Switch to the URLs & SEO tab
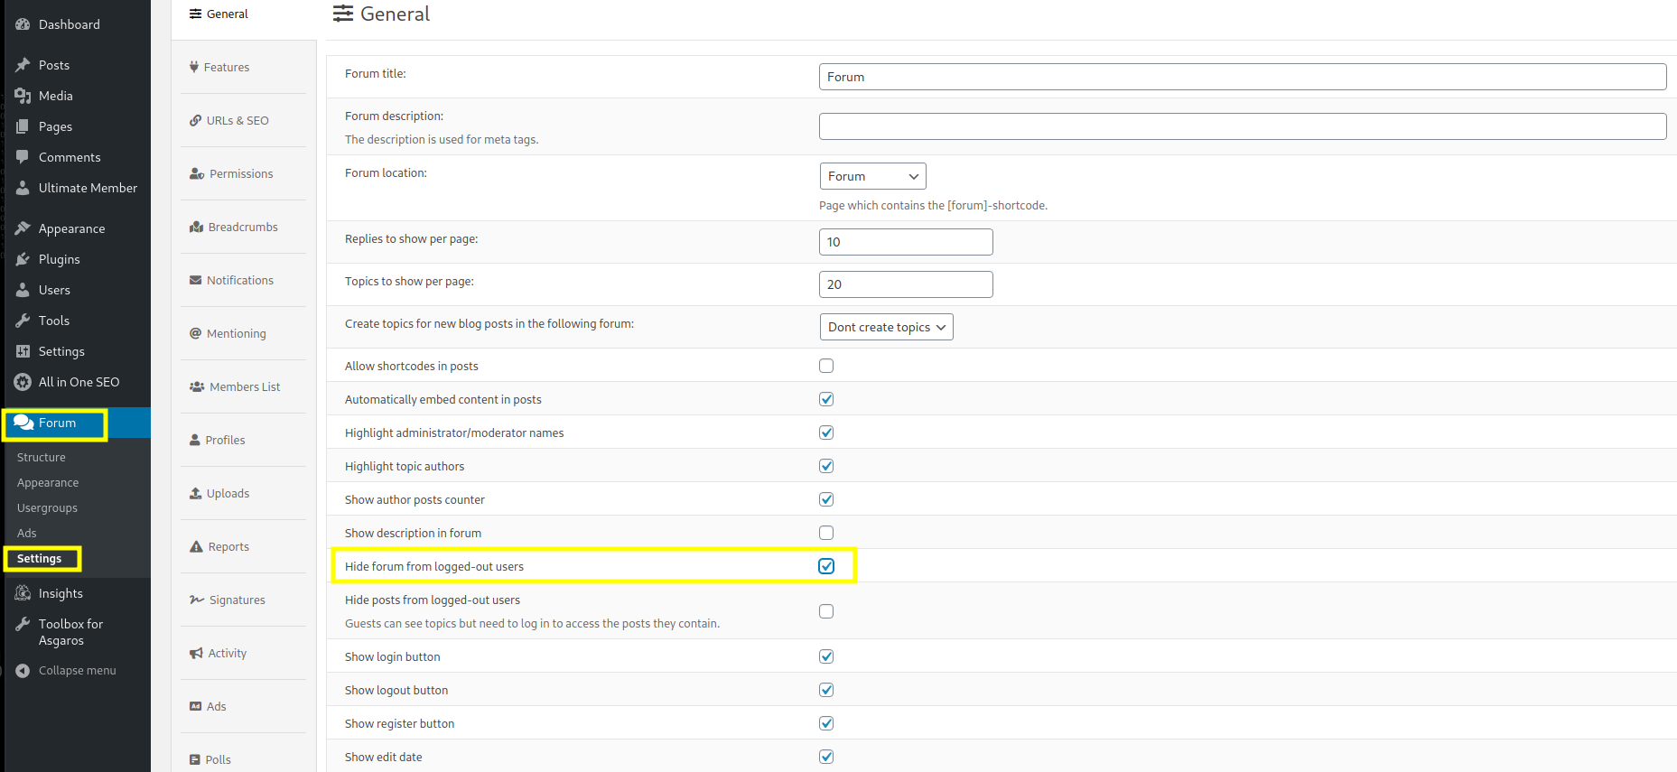This screenshot has height=772, width=1677. (237, 120)
